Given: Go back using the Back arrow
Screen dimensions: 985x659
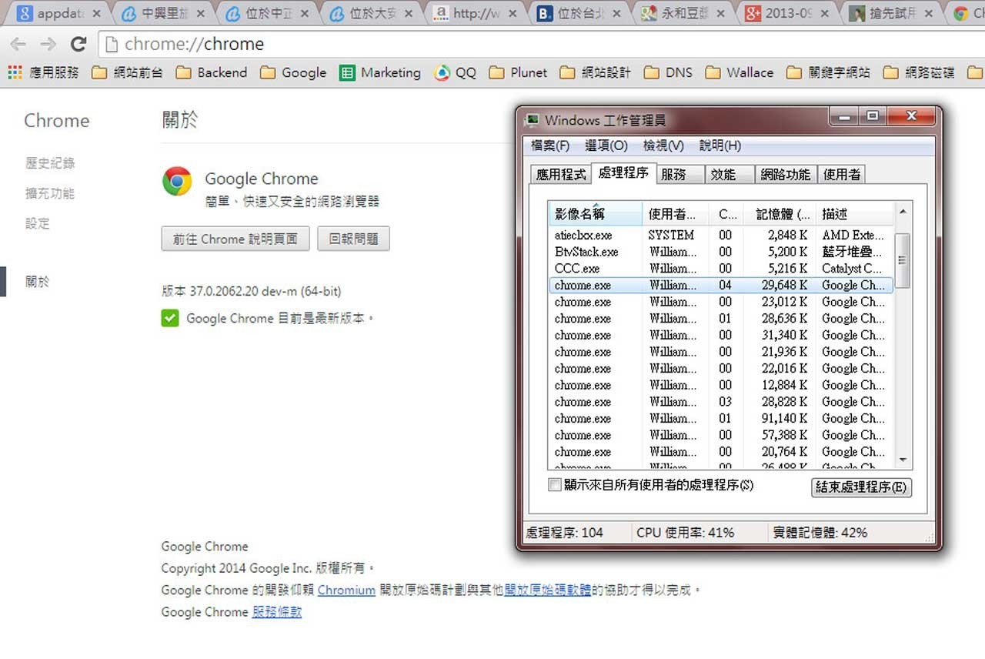Looking at the screenshot, I should (x=18, y=45).
